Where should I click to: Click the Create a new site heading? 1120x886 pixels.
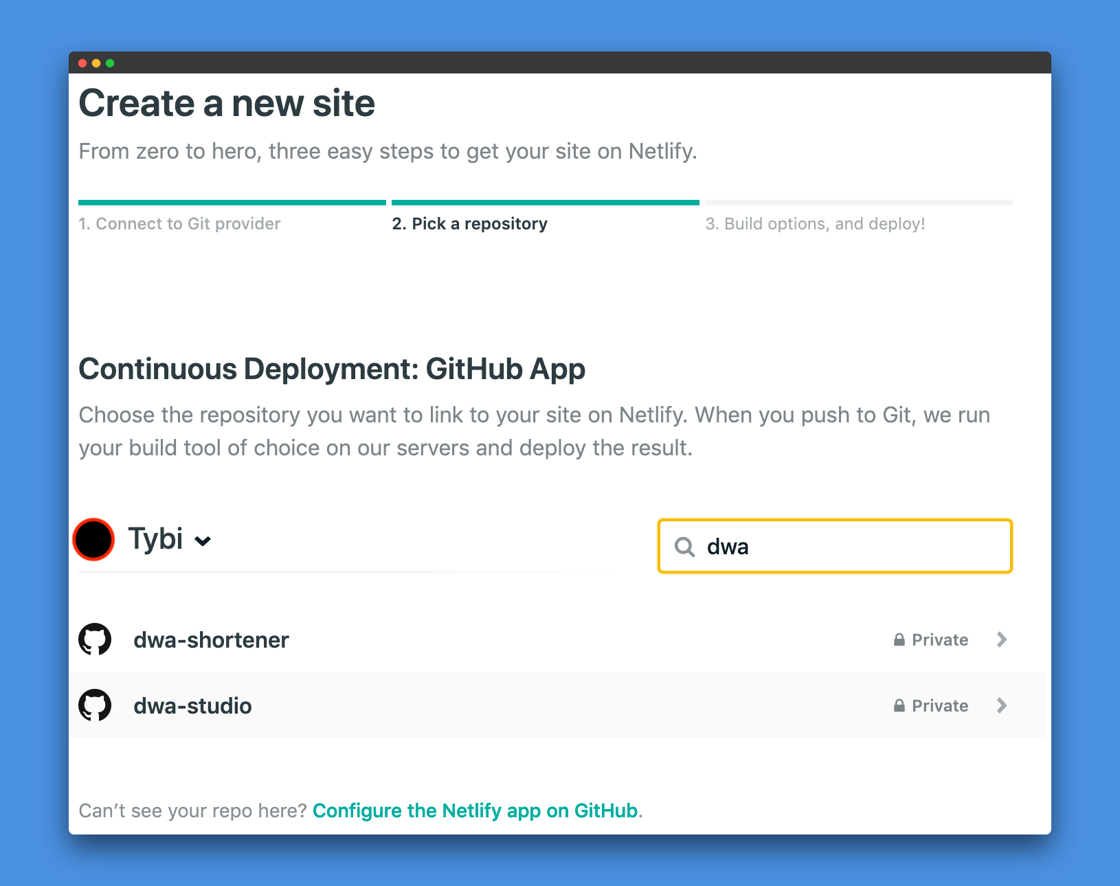tap(227, 104)
